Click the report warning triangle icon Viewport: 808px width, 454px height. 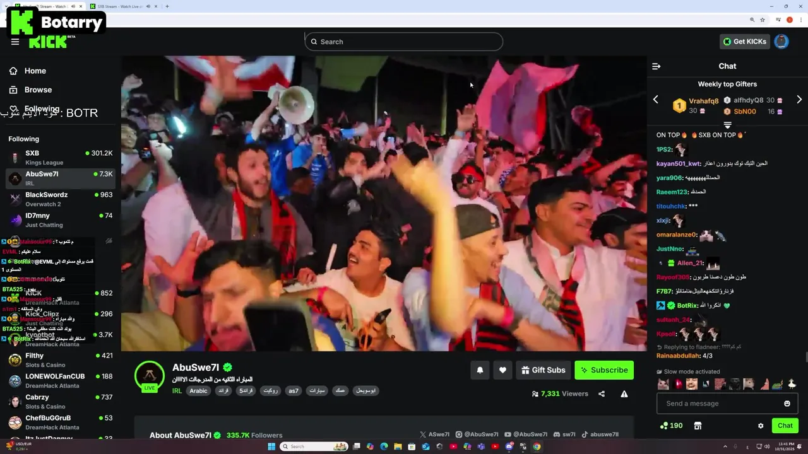[624, 394]
